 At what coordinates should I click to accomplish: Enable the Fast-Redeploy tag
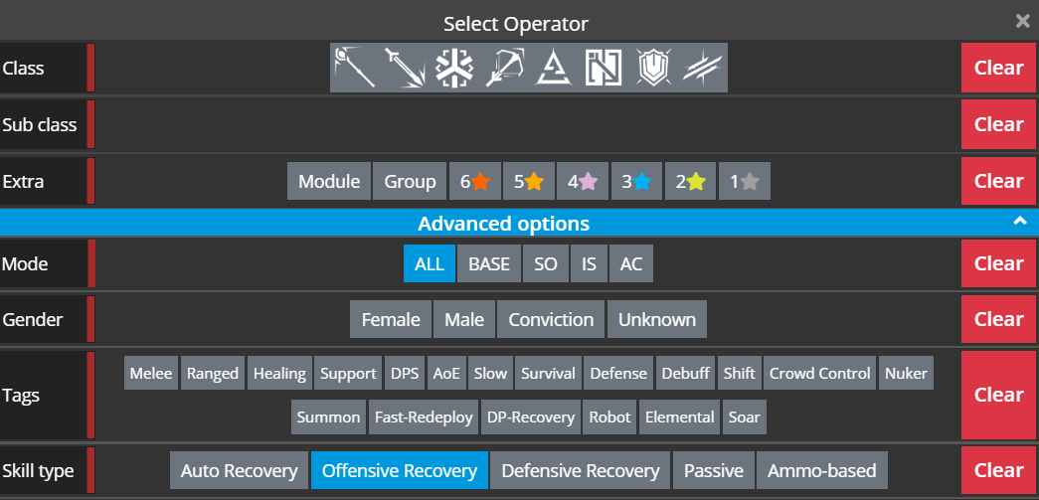coord(425,417)
